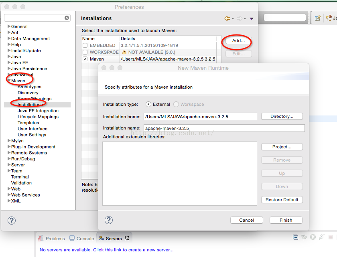Click the Additional extension libraries list box
The height and width of the screenshot is (257, 337).
click(180, 174)
